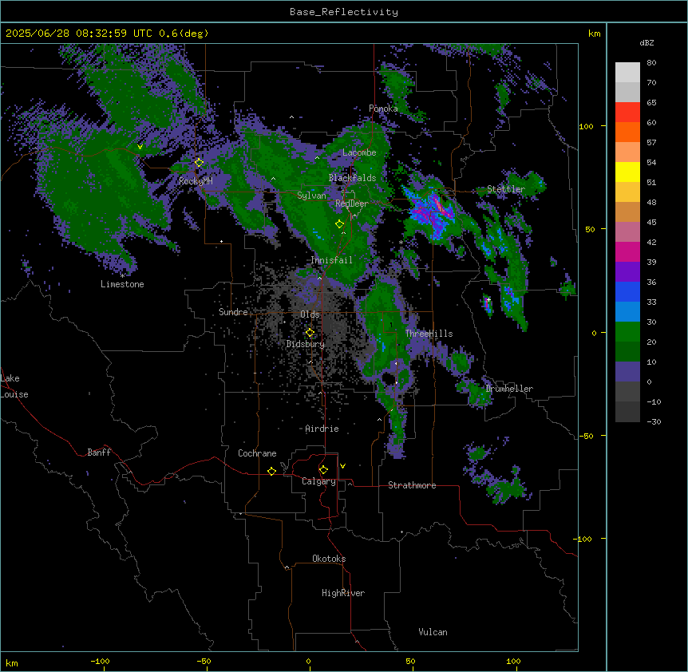This screenshot has height=672, width=688.
Task: Click the yellow diamond marker above Calgary label
Action: (323, 470)
